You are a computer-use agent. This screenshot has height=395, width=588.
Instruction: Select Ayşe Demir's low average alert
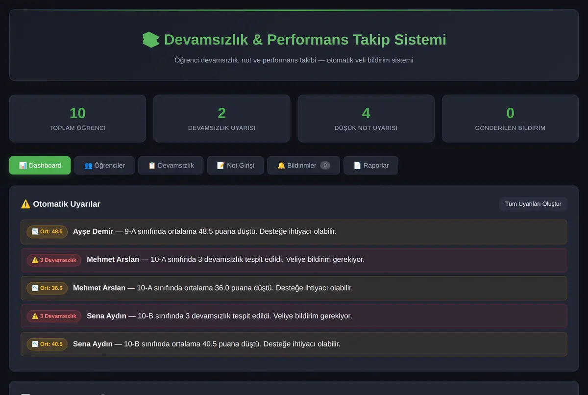click(294, 232)
